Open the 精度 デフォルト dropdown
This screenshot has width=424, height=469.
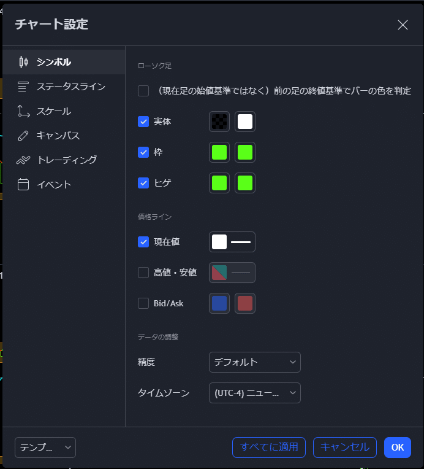coord(255,362)
